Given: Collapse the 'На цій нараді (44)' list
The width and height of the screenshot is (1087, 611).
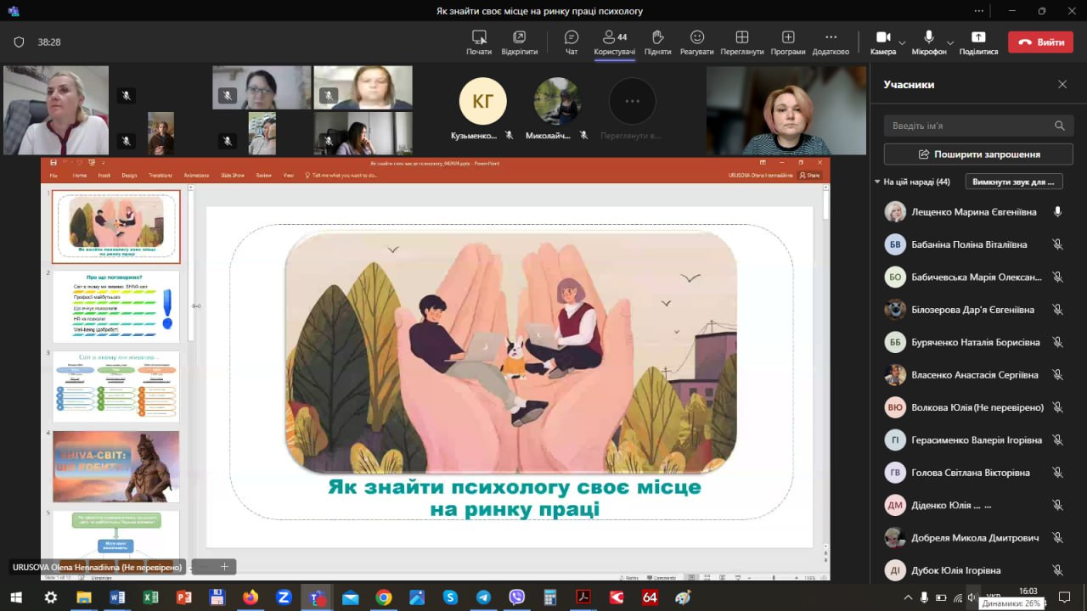Looking at the screenshot, I should (877, 182).
